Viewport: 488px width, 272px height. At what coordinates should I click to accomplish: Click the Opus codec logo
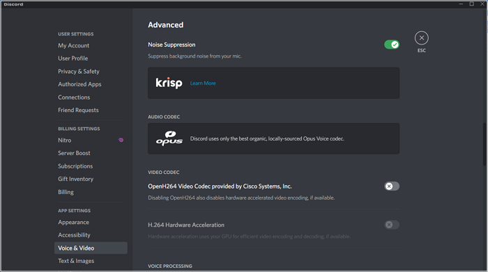169,138
